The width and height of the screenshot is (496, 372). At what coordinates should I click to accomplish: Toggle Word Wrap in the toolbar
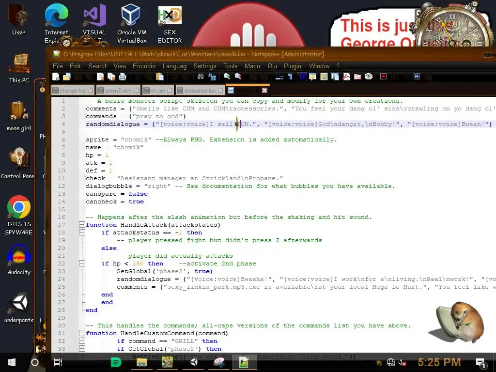tap(279, 77)
